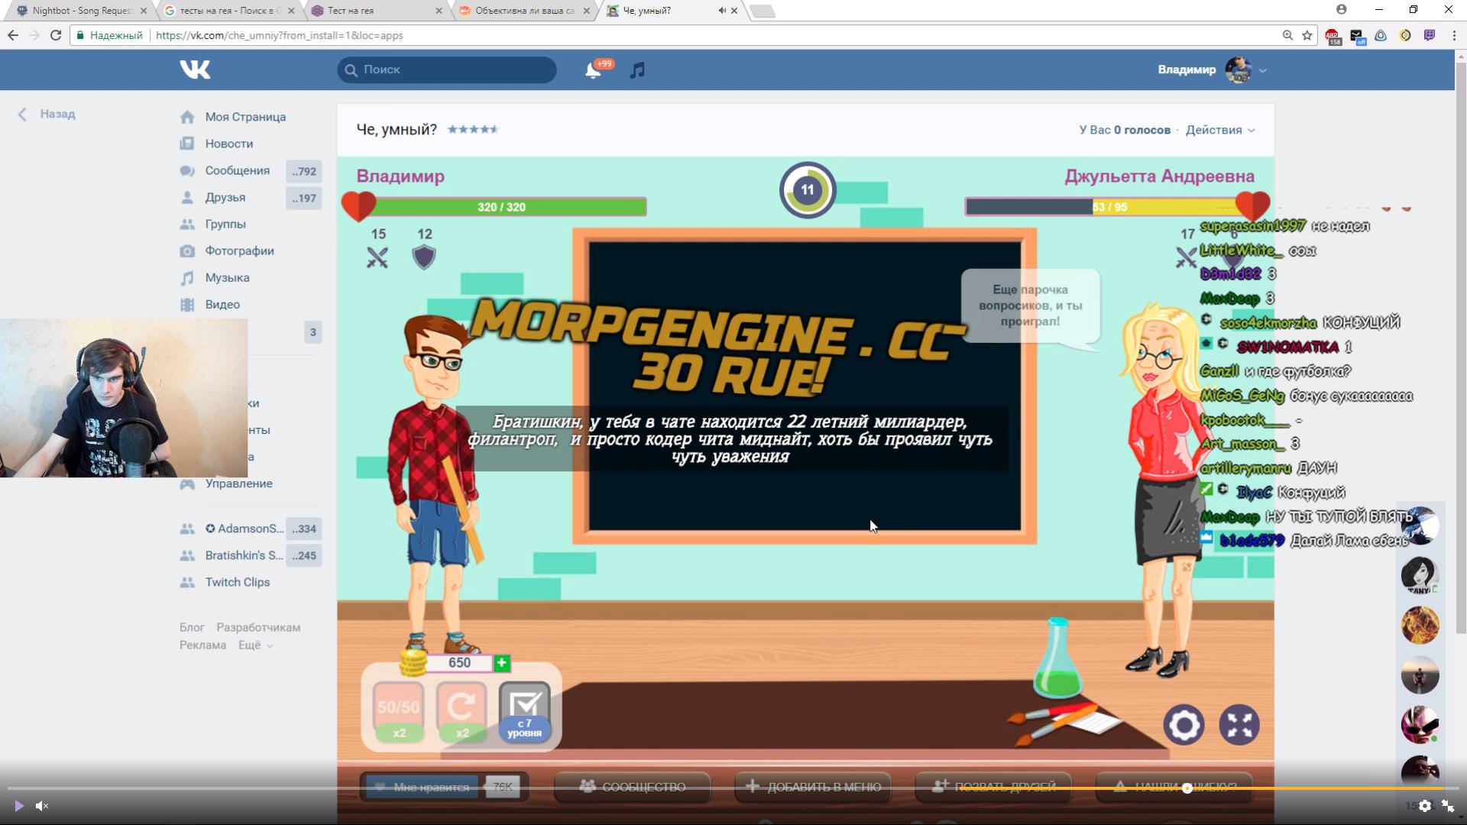Open the Владимир profile menu arrow
This screenshot has height=825, width=1467.
1263,70
